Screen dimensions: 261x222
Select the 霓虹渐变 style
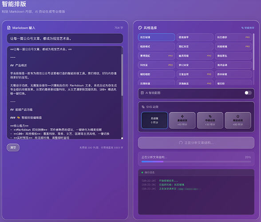[x=195, y=47]
